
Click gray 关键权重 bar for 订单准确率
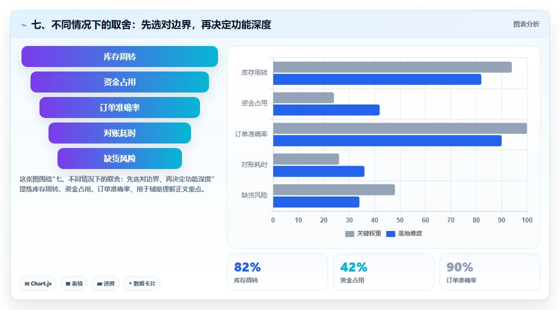400,128
